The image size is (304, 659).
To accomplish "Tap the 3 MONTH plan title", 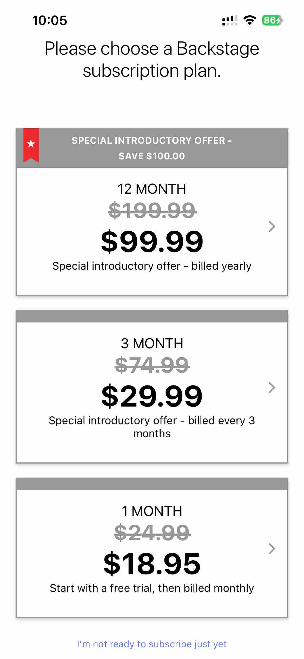I will (x=152, y=344).
